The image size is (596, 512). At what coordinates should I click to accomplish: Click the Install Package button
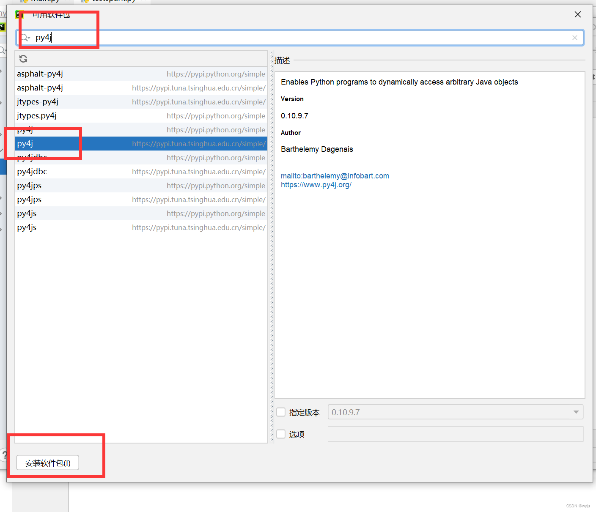pos(48,463)
